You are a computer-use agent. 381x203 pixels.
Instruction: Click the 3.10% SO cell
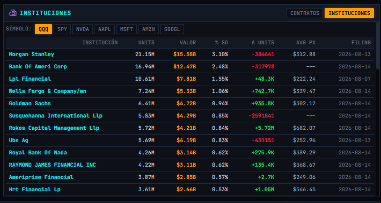[x=220, y=54]
